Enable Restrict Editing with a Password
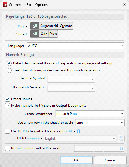 (x=7, y=148)
